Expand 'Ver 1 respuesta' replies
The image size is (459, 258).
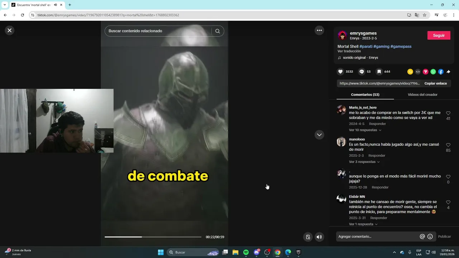[363, 224]
